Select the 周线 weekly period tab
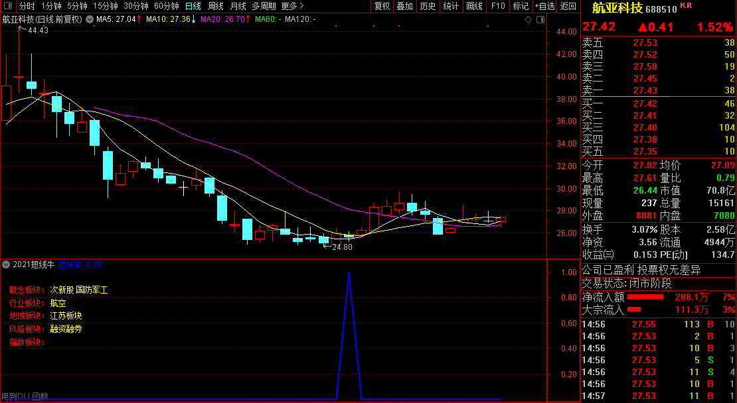Screen dimensions: 737x403 click(x=216, y=6)
